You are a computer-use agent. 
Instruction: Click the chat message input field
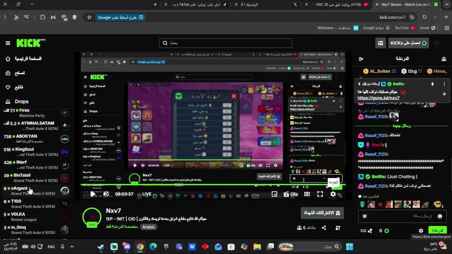(403, 216)
